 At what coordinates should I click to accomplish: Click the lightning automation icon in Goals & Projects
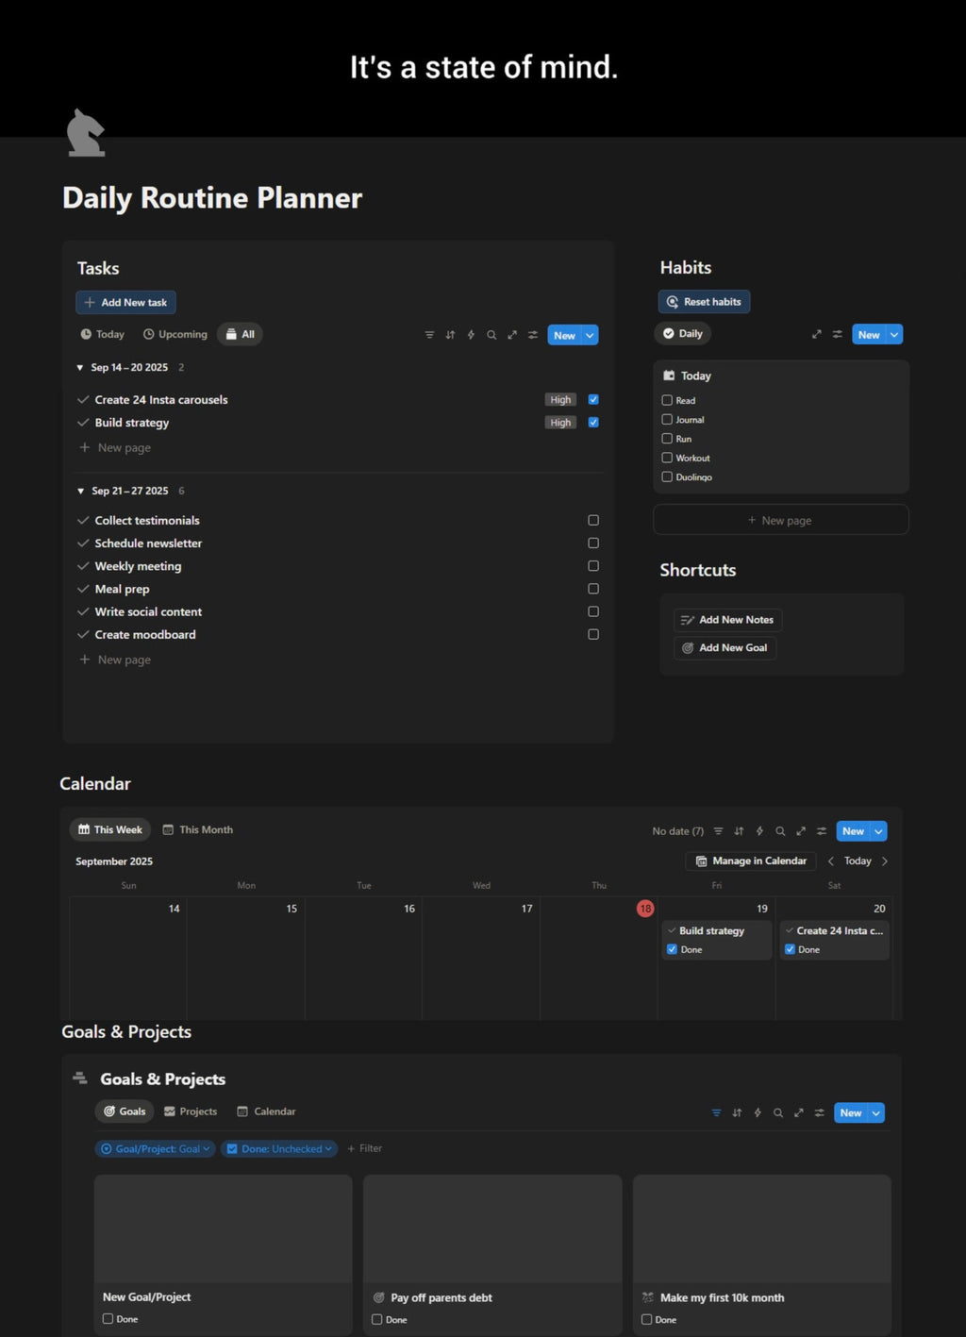[x=758, y=1112]
